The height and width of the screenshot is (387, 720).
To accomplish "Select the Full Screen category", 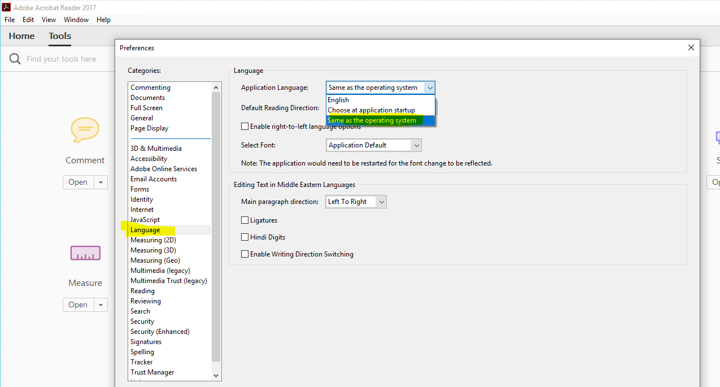I will 146,108.
